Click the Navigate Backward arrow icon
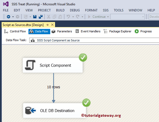This screenshot has width=159, height=122. click(9, 17)
